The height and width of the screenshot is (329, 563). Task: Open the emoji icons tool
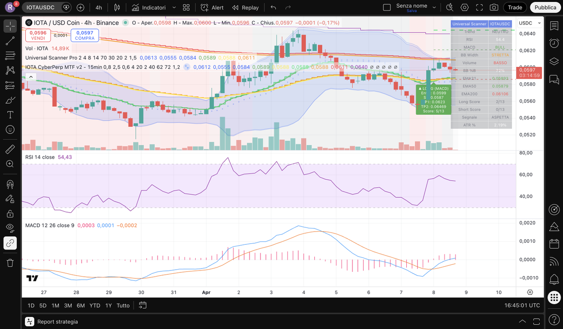tap(10, 130)
